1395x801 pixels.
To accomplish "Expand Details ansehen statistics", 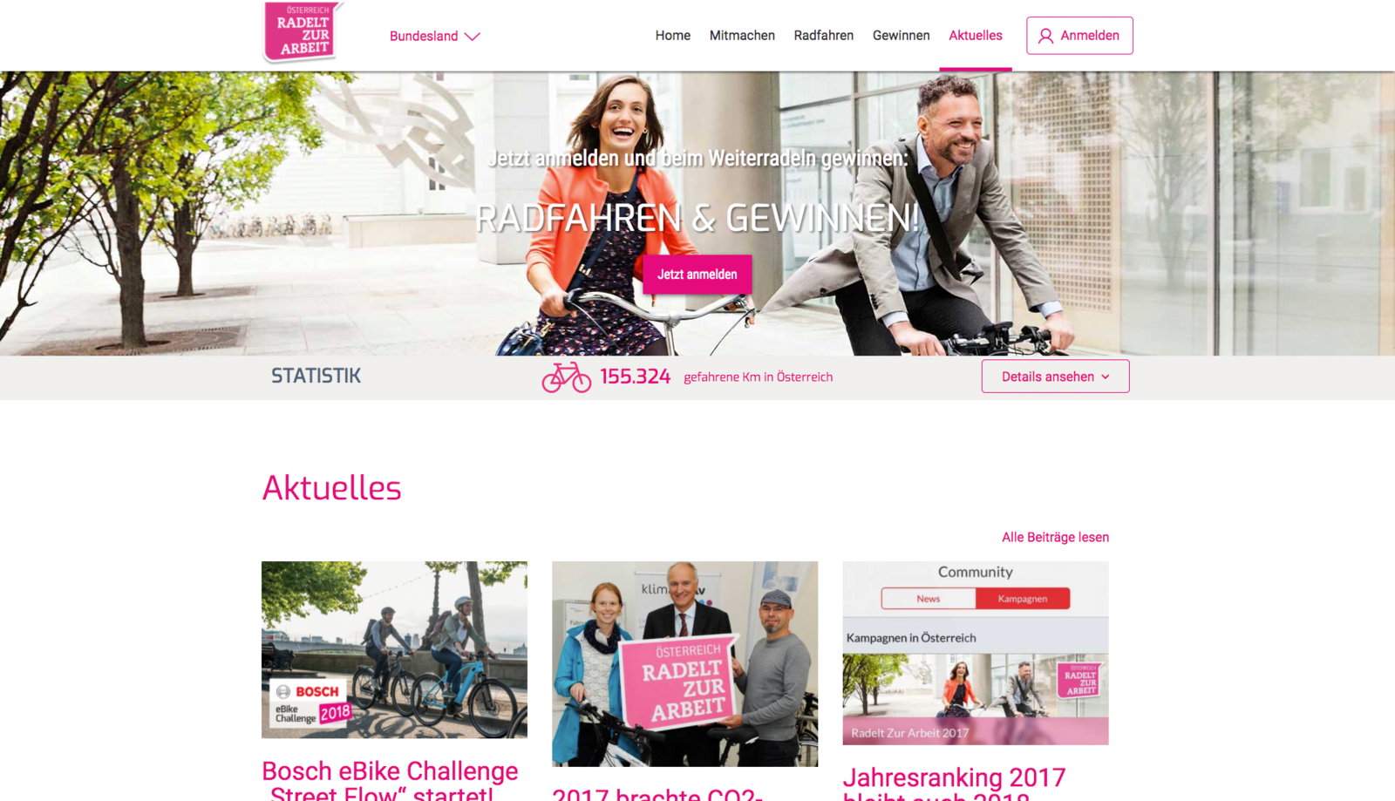I will [x=1055, y=377].
